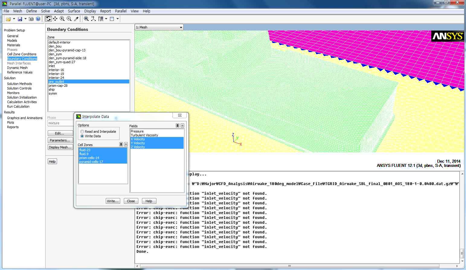Select Run Calculation tree item
Image resolution: width=466 pixels, height=270 pixels.
coord(18,106)
